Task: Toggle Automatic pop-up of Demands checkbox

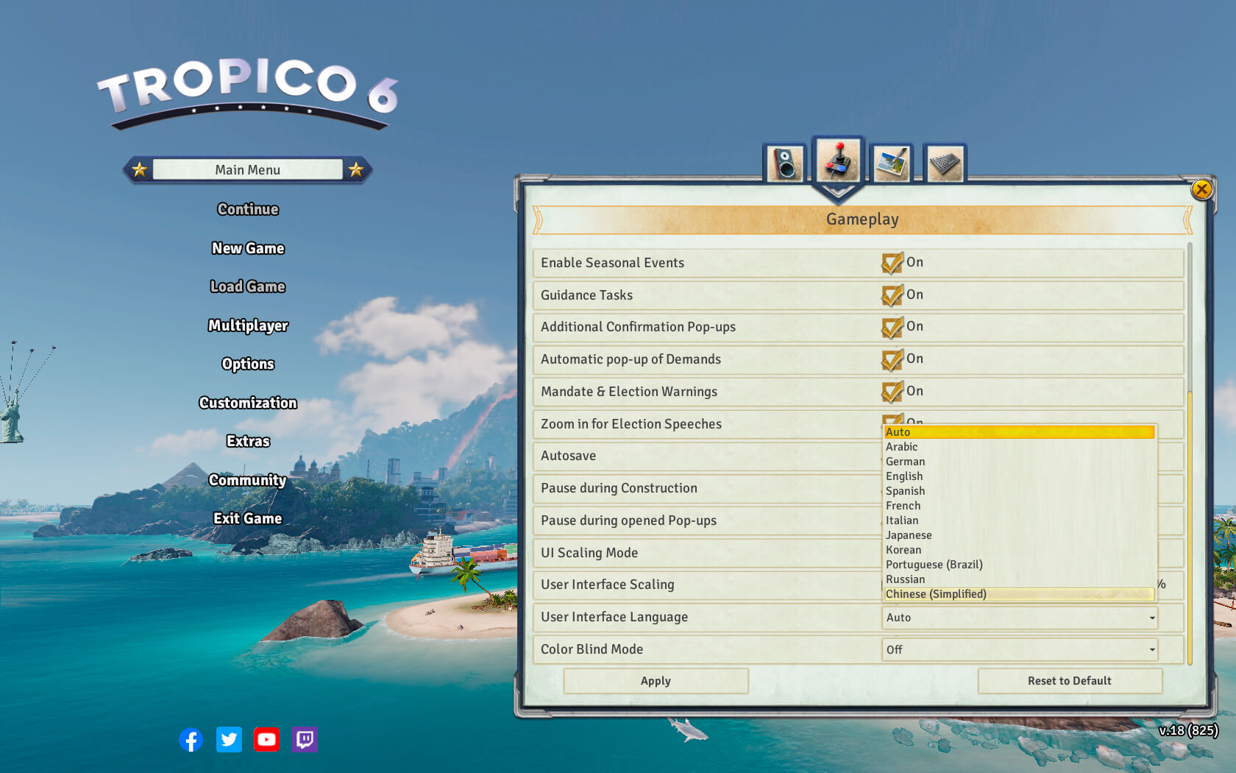Action: click(x=892, y=359)
